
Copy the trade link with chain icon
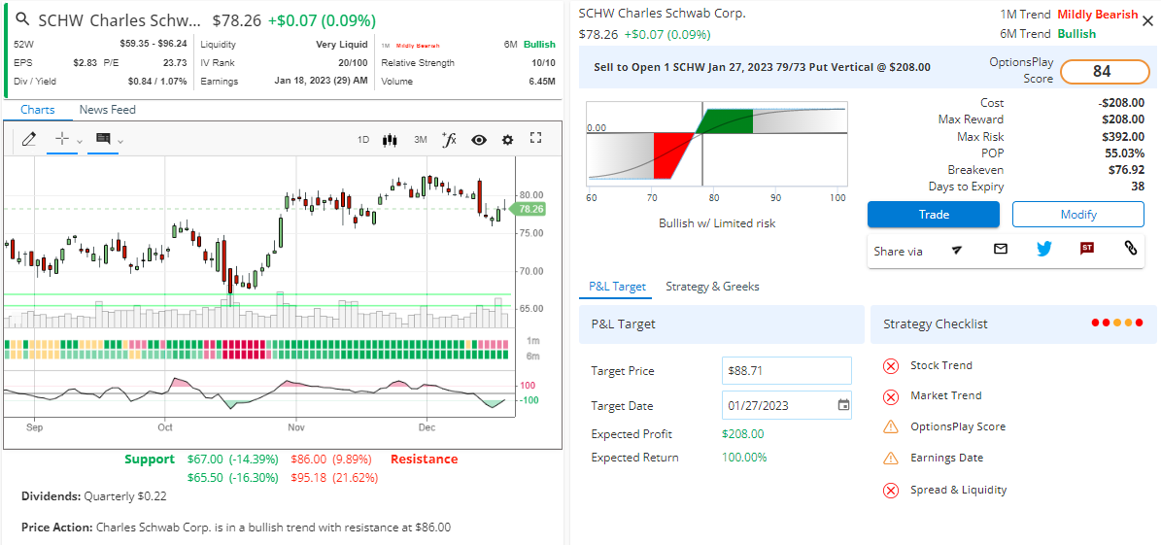[1131, 249]
